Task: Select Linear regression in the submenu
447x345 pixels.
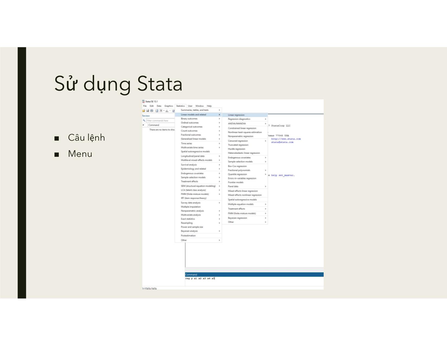Action: point(245,115)
